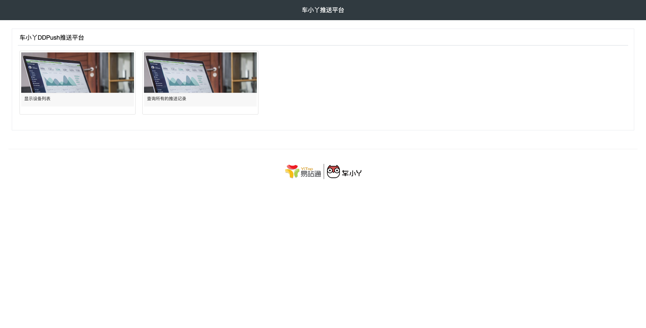Click the door handle in the push records image

tap(213, 70)
